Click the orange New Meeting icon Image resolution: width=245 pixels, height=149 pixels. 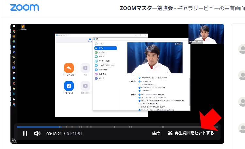pyautogui.click(x=69, y=68)
